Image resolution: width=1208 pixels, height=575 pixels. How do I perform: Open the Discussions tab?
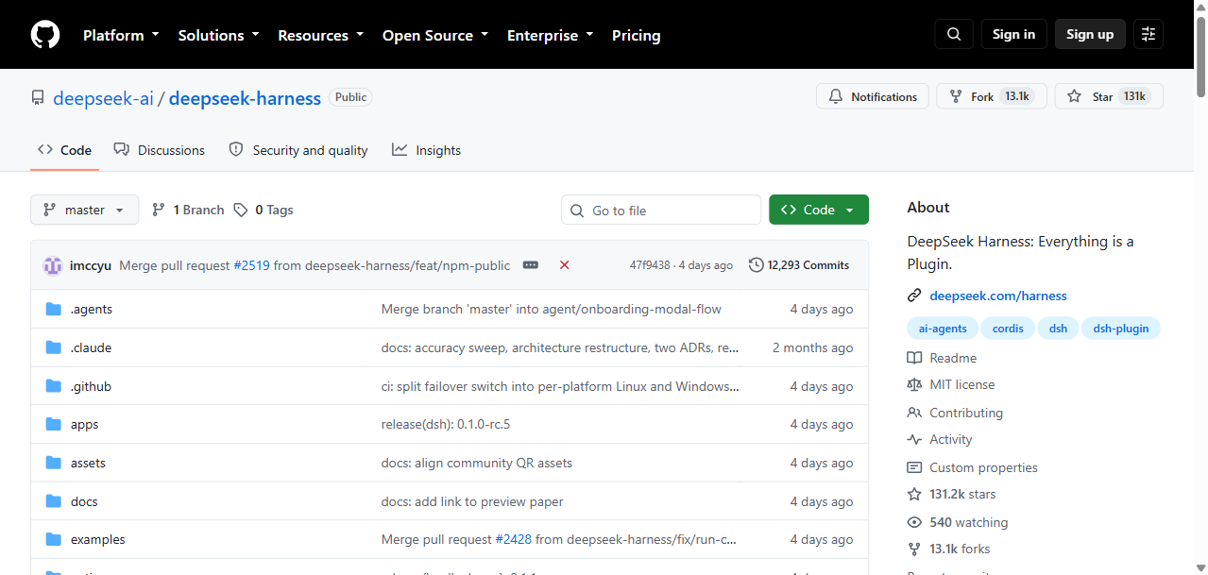tap(159, 150)
